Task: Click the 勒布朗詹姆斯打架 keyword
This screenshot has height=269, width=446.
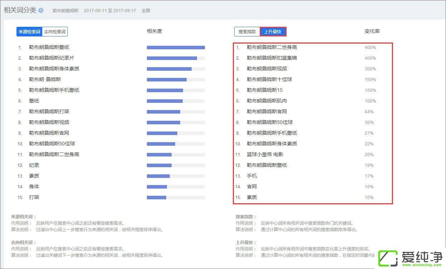Action: point(49,111)
